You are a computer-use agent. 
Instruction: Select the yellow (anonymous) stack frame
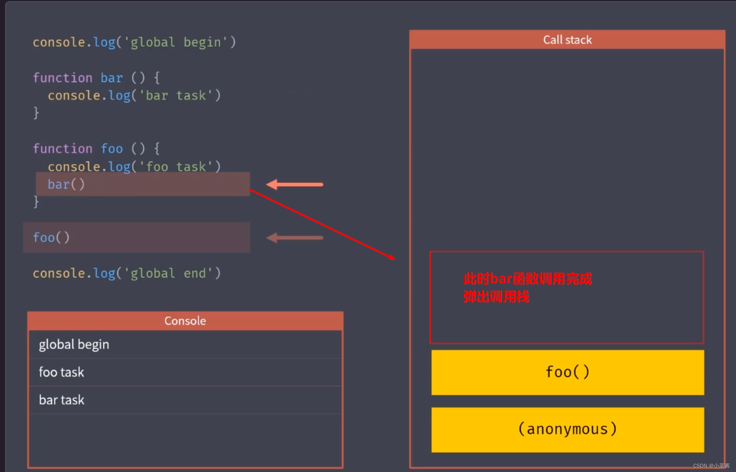pos(567,429)
